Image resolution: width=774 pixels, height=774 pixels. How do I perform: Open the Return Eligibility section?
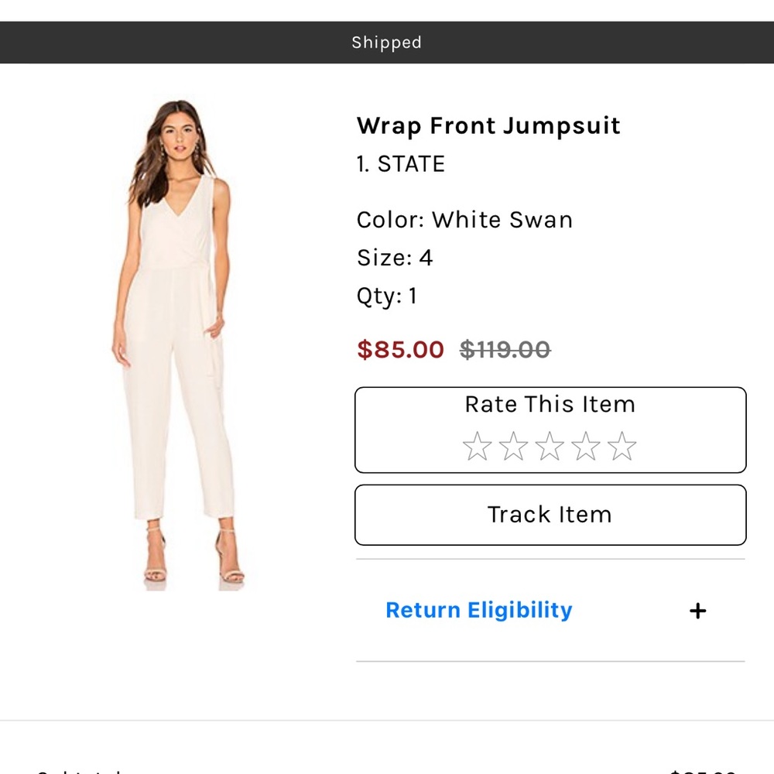coord(479,610)
